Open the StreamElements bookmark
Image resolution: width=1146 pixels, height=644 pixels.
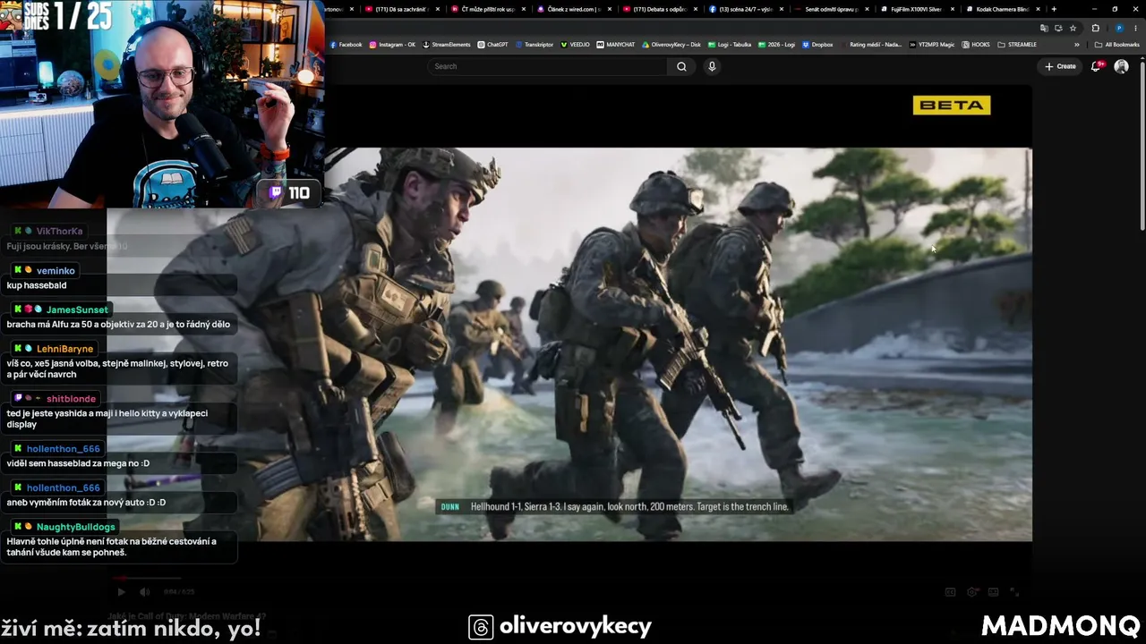446,45
